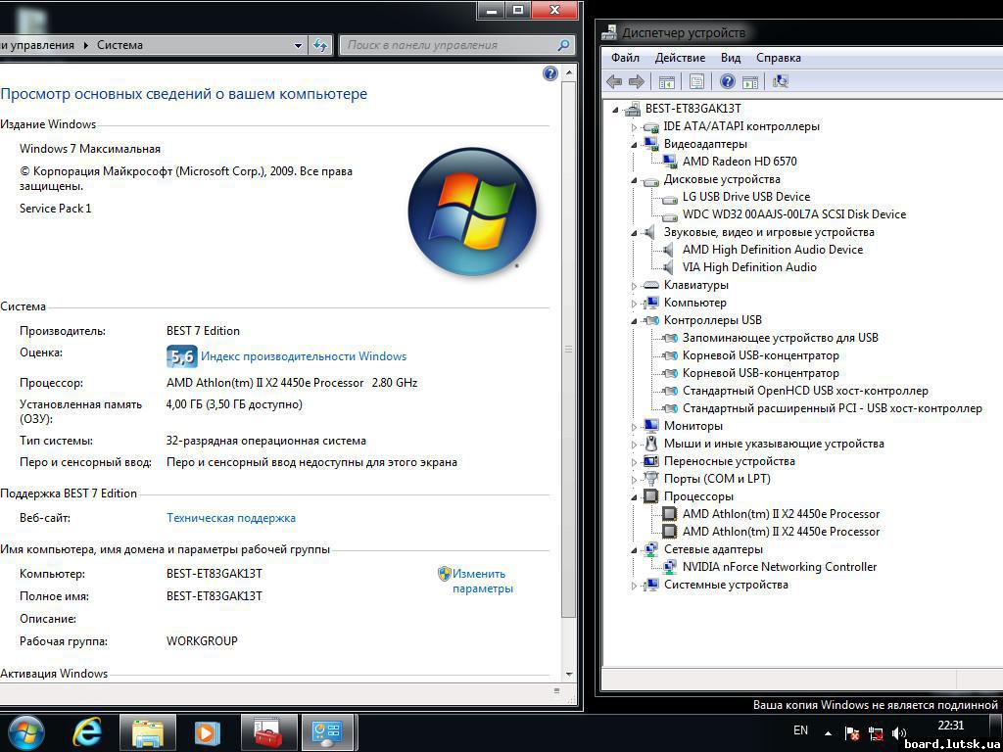Expand the Мониторы device category
The height and width of the screenshot is (752, 1003).
[634, 426]
